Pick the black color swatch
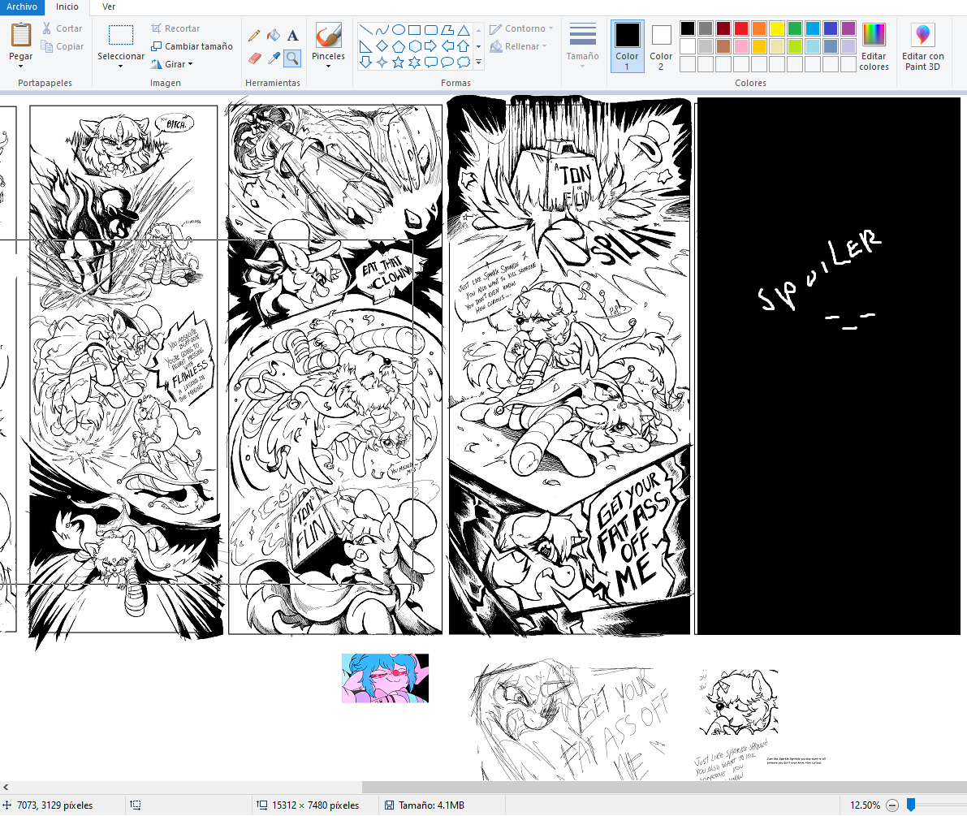Viewport: 967px width, 816px height. tap(688, 28)
